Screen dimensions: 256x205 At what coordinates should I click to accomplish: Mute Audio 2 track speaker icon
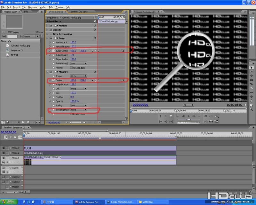[4, 177]
